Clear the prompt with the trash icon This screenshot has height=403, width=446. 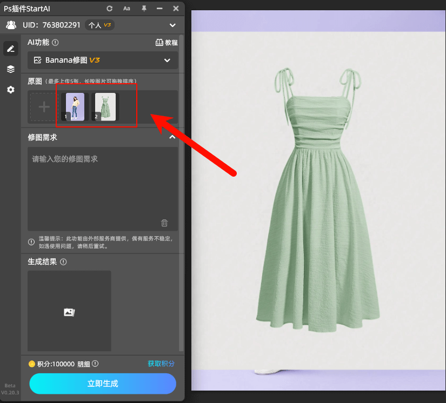(x=164, y=223)
